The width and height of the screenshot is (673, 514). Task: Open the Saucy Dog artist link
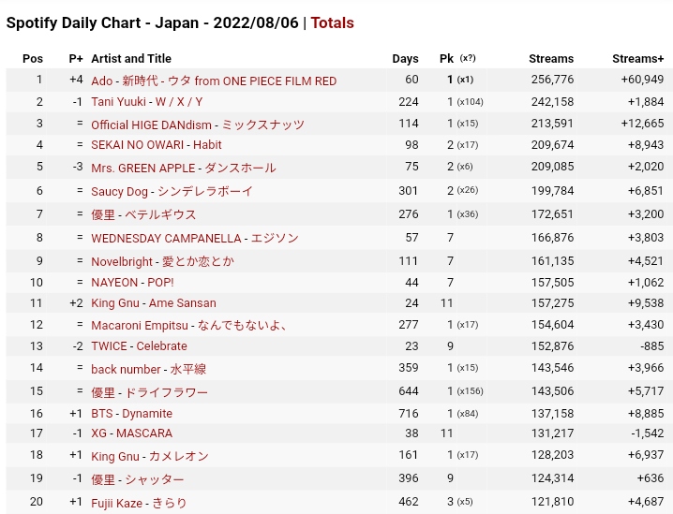coord(121,191)
